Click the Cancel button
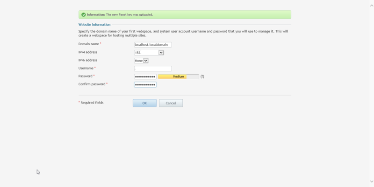 171,103
